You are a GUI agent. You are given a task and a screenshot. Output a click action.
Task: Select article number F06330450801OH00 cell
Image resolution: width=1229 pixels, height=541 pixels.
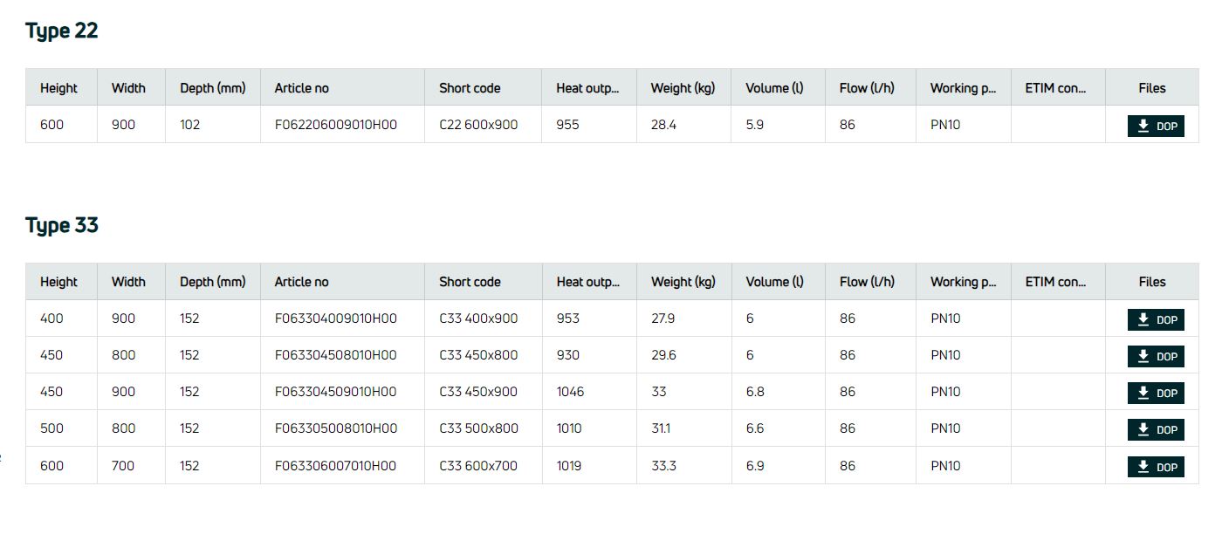click(x=335, y=355)
